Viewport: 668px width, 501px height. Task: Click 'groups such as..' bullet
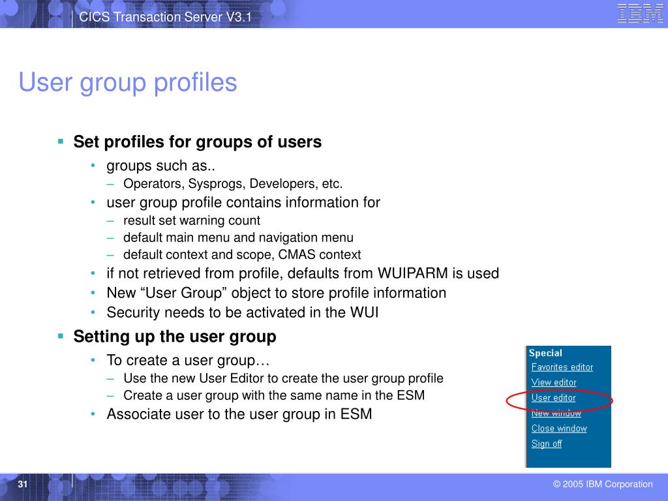pyautogui.click(x=160, y=165)
